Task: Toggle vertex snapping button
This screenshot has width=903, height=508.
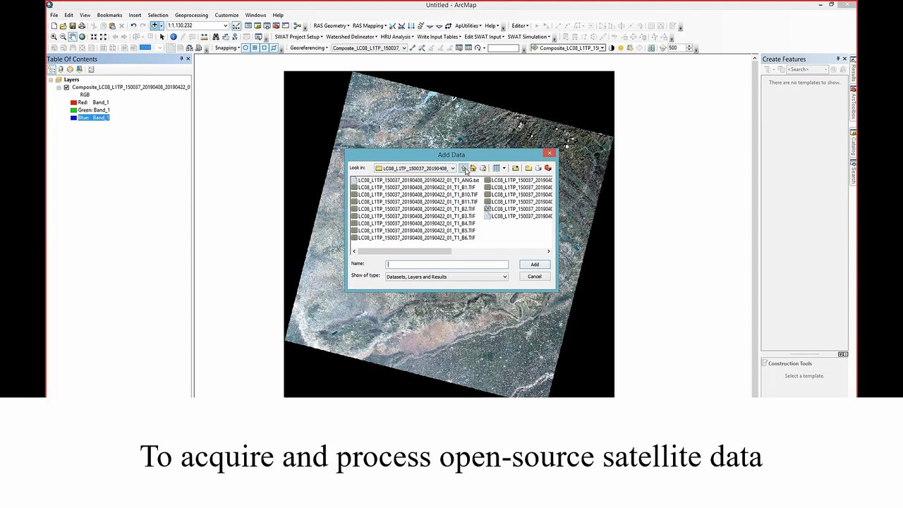Action: [x=264, y=48]
